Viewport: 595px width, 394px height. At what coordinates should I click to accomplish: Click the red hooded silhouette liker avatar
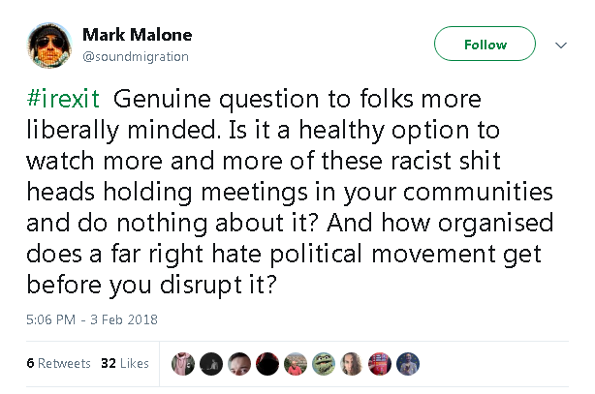[266, 363]
